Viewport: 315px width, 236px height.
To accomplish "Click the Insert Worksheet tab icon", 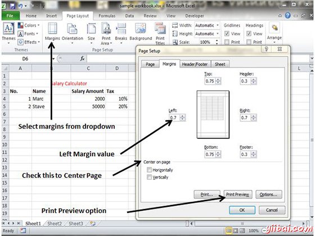I will point(93,223).
